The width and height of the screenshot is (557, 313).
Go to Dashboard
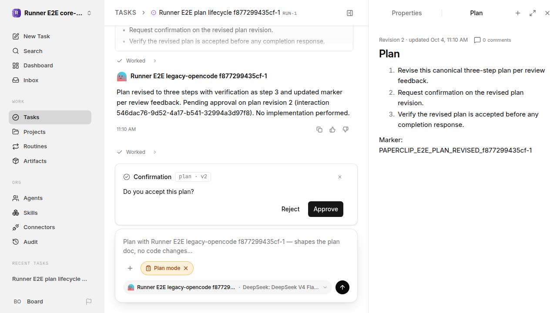tap(50, 66)
